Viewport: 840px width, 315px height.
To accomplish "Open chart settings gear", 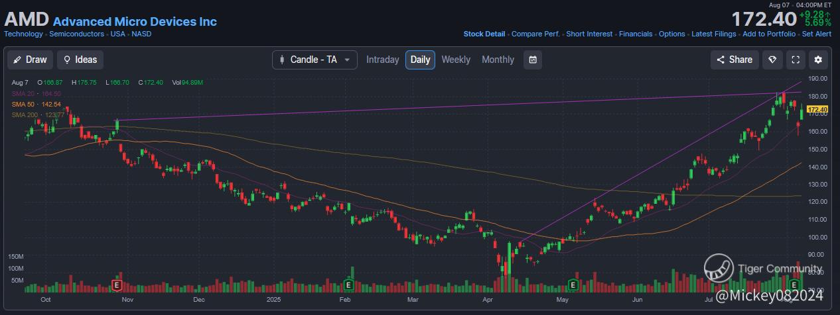I will (x=818, y=60).
